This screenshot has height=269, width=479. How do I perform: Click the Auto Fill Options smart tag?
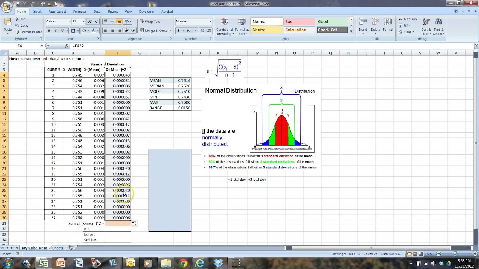point(134,223)
